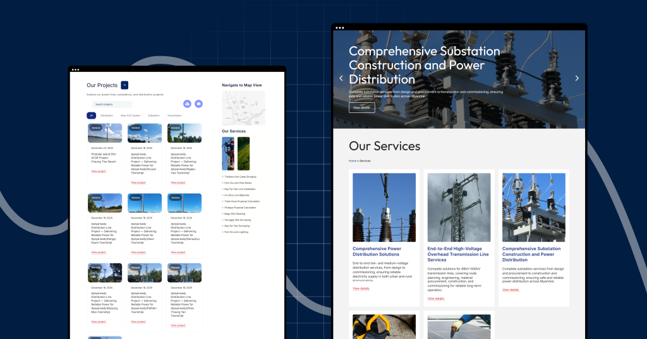Open Thein Kone Proposal Calculation item
The width and height of the screenshot is (647, 339).
(242, 201)
